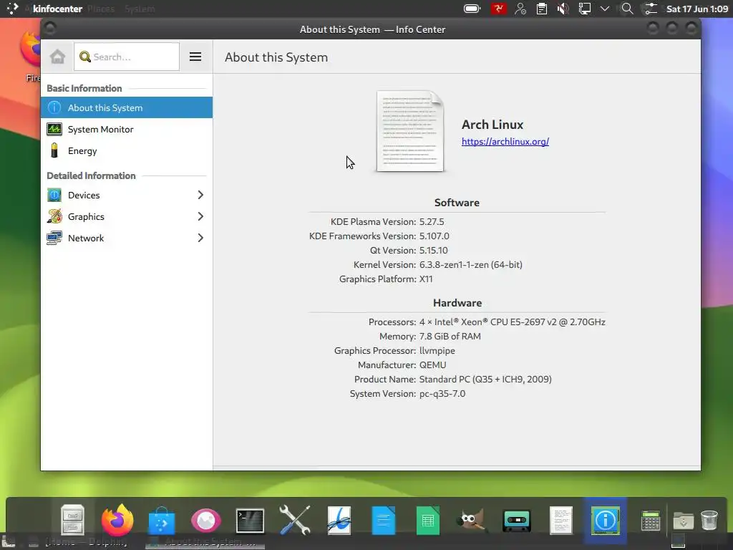Viewport: 733px width, 550px height.
Task: Click the System Version value pc-q35-7.0
Action: coord(442,394)
